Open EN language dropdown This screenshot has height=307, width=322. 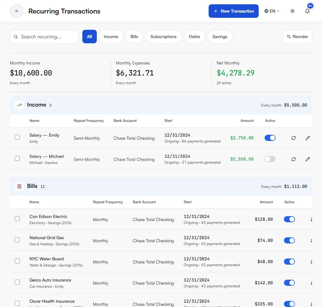272,11
